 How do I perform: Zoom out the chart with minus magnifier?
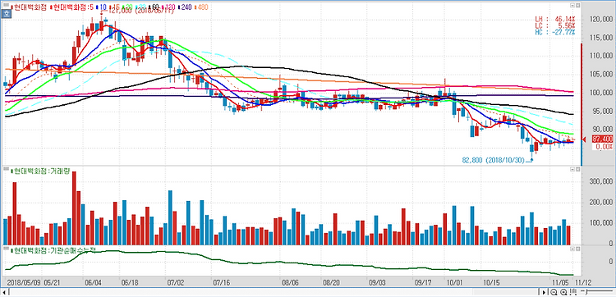[x=554, y=292]
